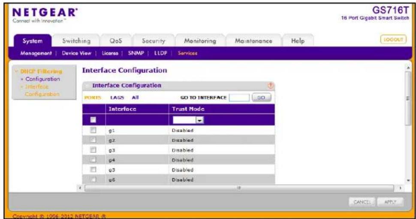Select the Management submenu

tap(36, 53)
